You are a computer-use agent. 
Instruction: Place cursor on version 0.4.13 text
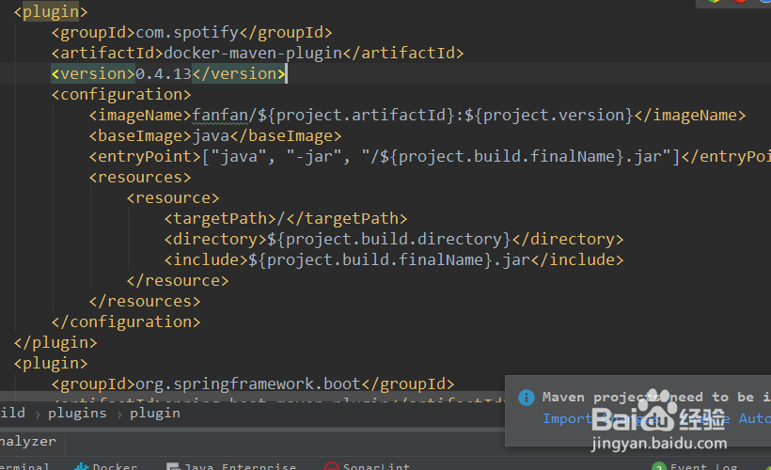[x=165, y=73]
